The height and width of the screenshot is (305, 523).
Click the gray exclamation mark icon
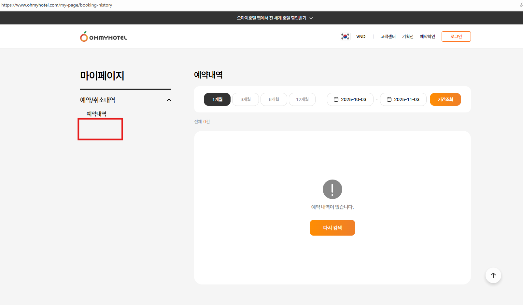point(332,189)
